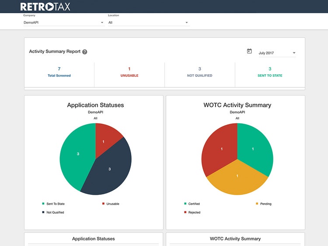This screenshot has width=328, height=246.
Task: Expand the Location All dropdown
Action: (149, 23)
